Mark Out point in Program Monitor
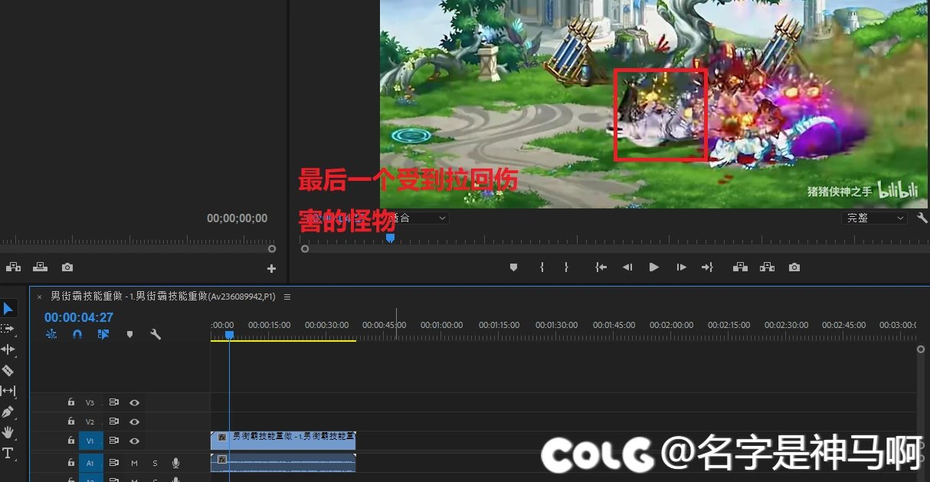 (566, 267)
